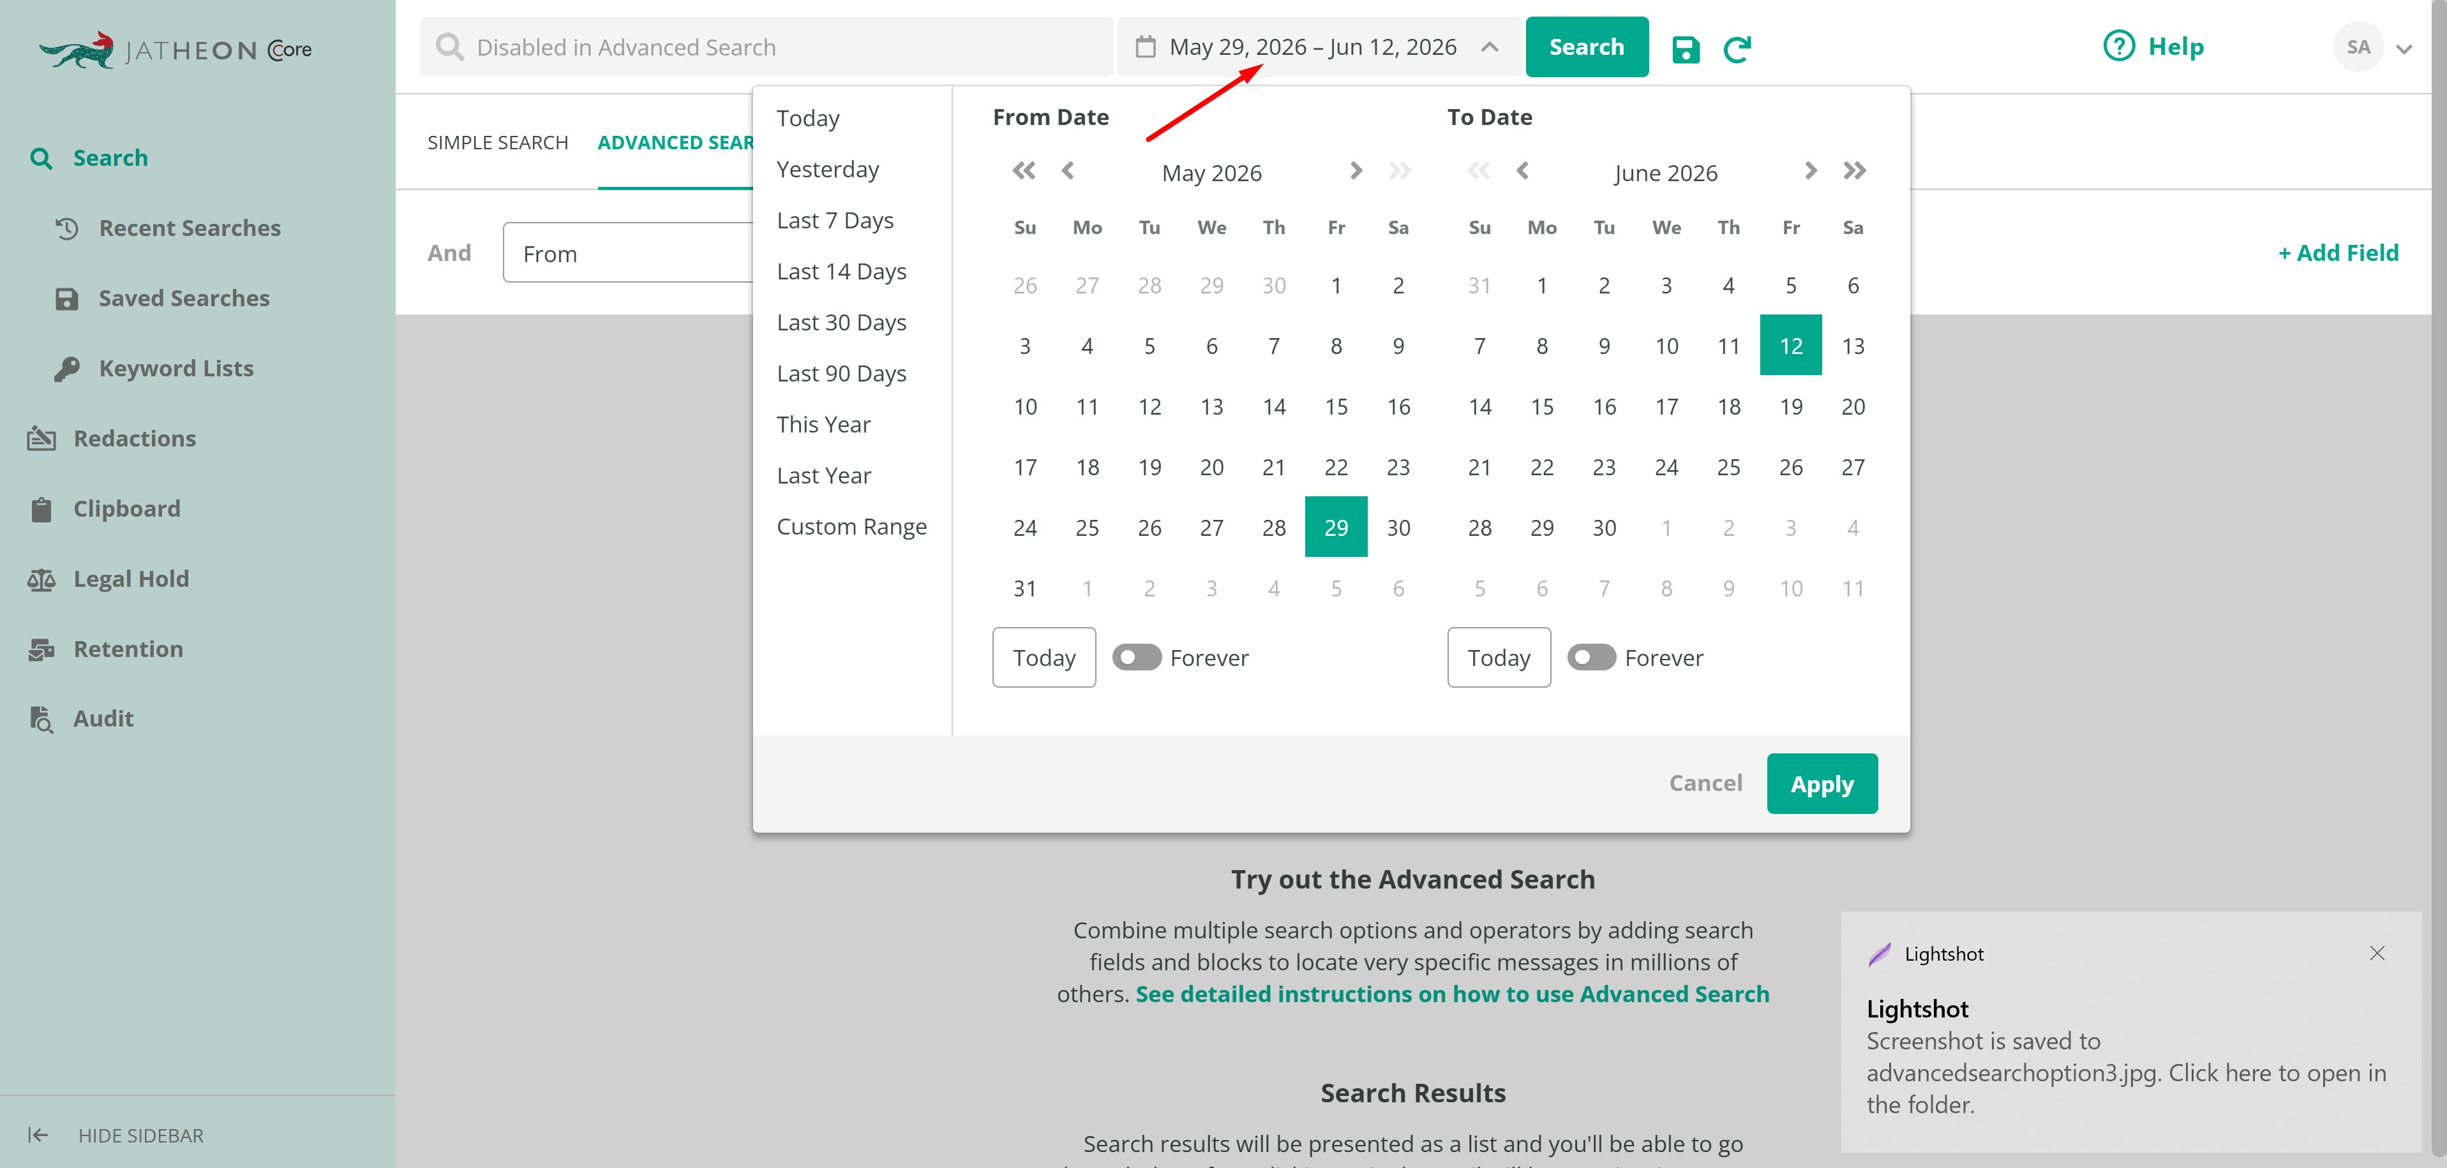2447x1168 pixels.
Task: Select the Today preset range
Action: tap(809, 118)
